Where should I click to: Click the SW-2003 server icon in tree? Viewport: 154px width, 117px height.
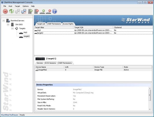12,25
